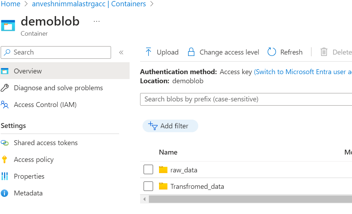Click the Upload button label
Viewport: 352px width, 214px height.
[167, 52]
